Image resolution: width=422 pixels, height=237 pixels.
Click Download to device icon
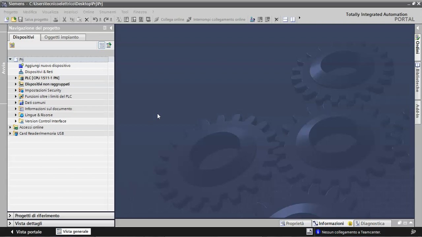pos(126,19)
